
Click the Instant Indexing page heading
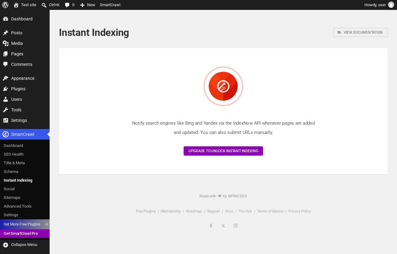[94, 32]
